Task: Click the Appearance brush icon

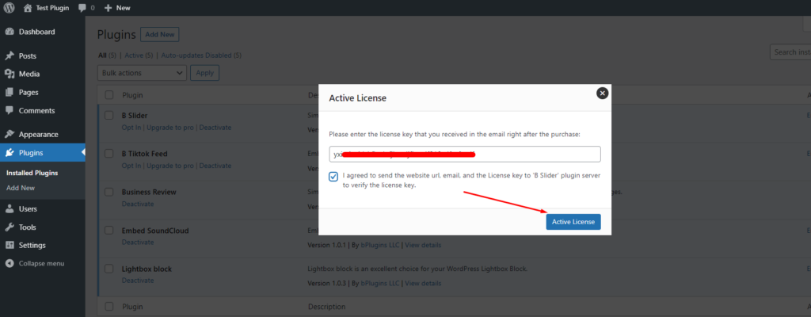Action: [x=10, y=134]
